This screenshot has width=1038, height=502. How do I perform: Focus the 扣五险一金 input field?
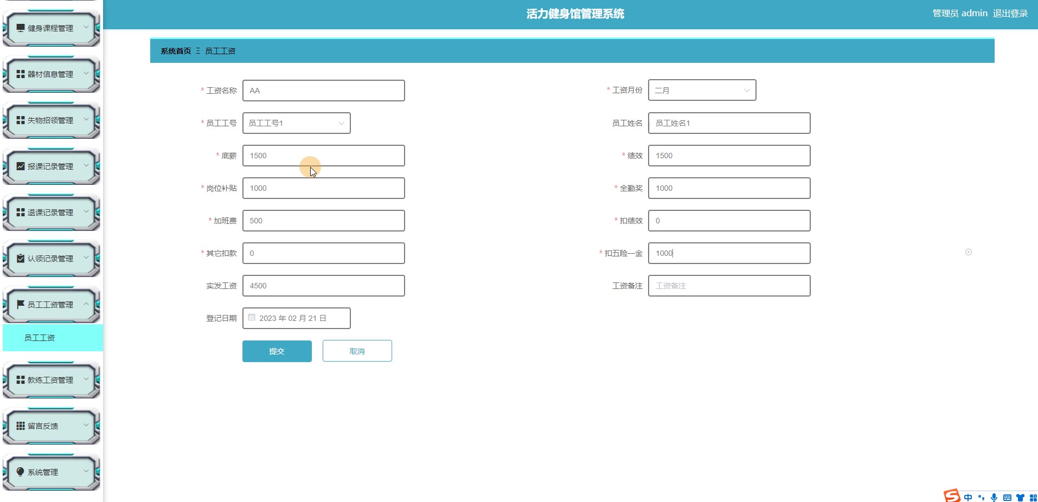tap(729, 253)
